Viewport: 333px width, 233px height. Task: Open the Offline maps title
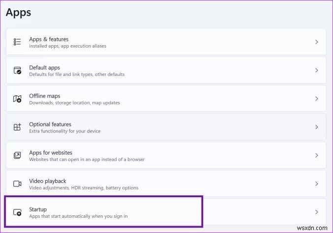45,96
